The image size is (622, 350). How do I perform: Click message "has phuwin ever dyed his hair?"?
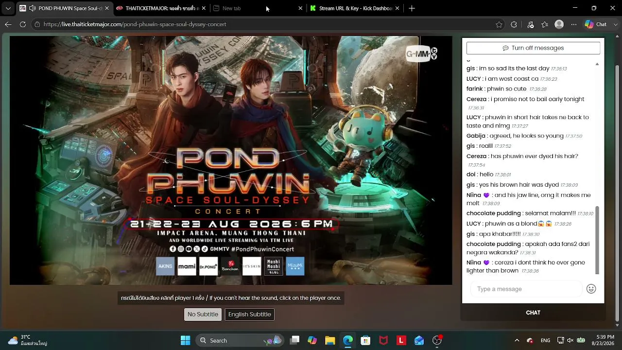coord(535,157)
